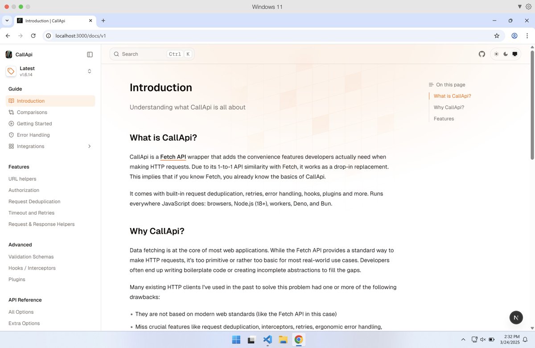
Task: Open the Integrations sidebar item
Action: click(x=50, y=146)
